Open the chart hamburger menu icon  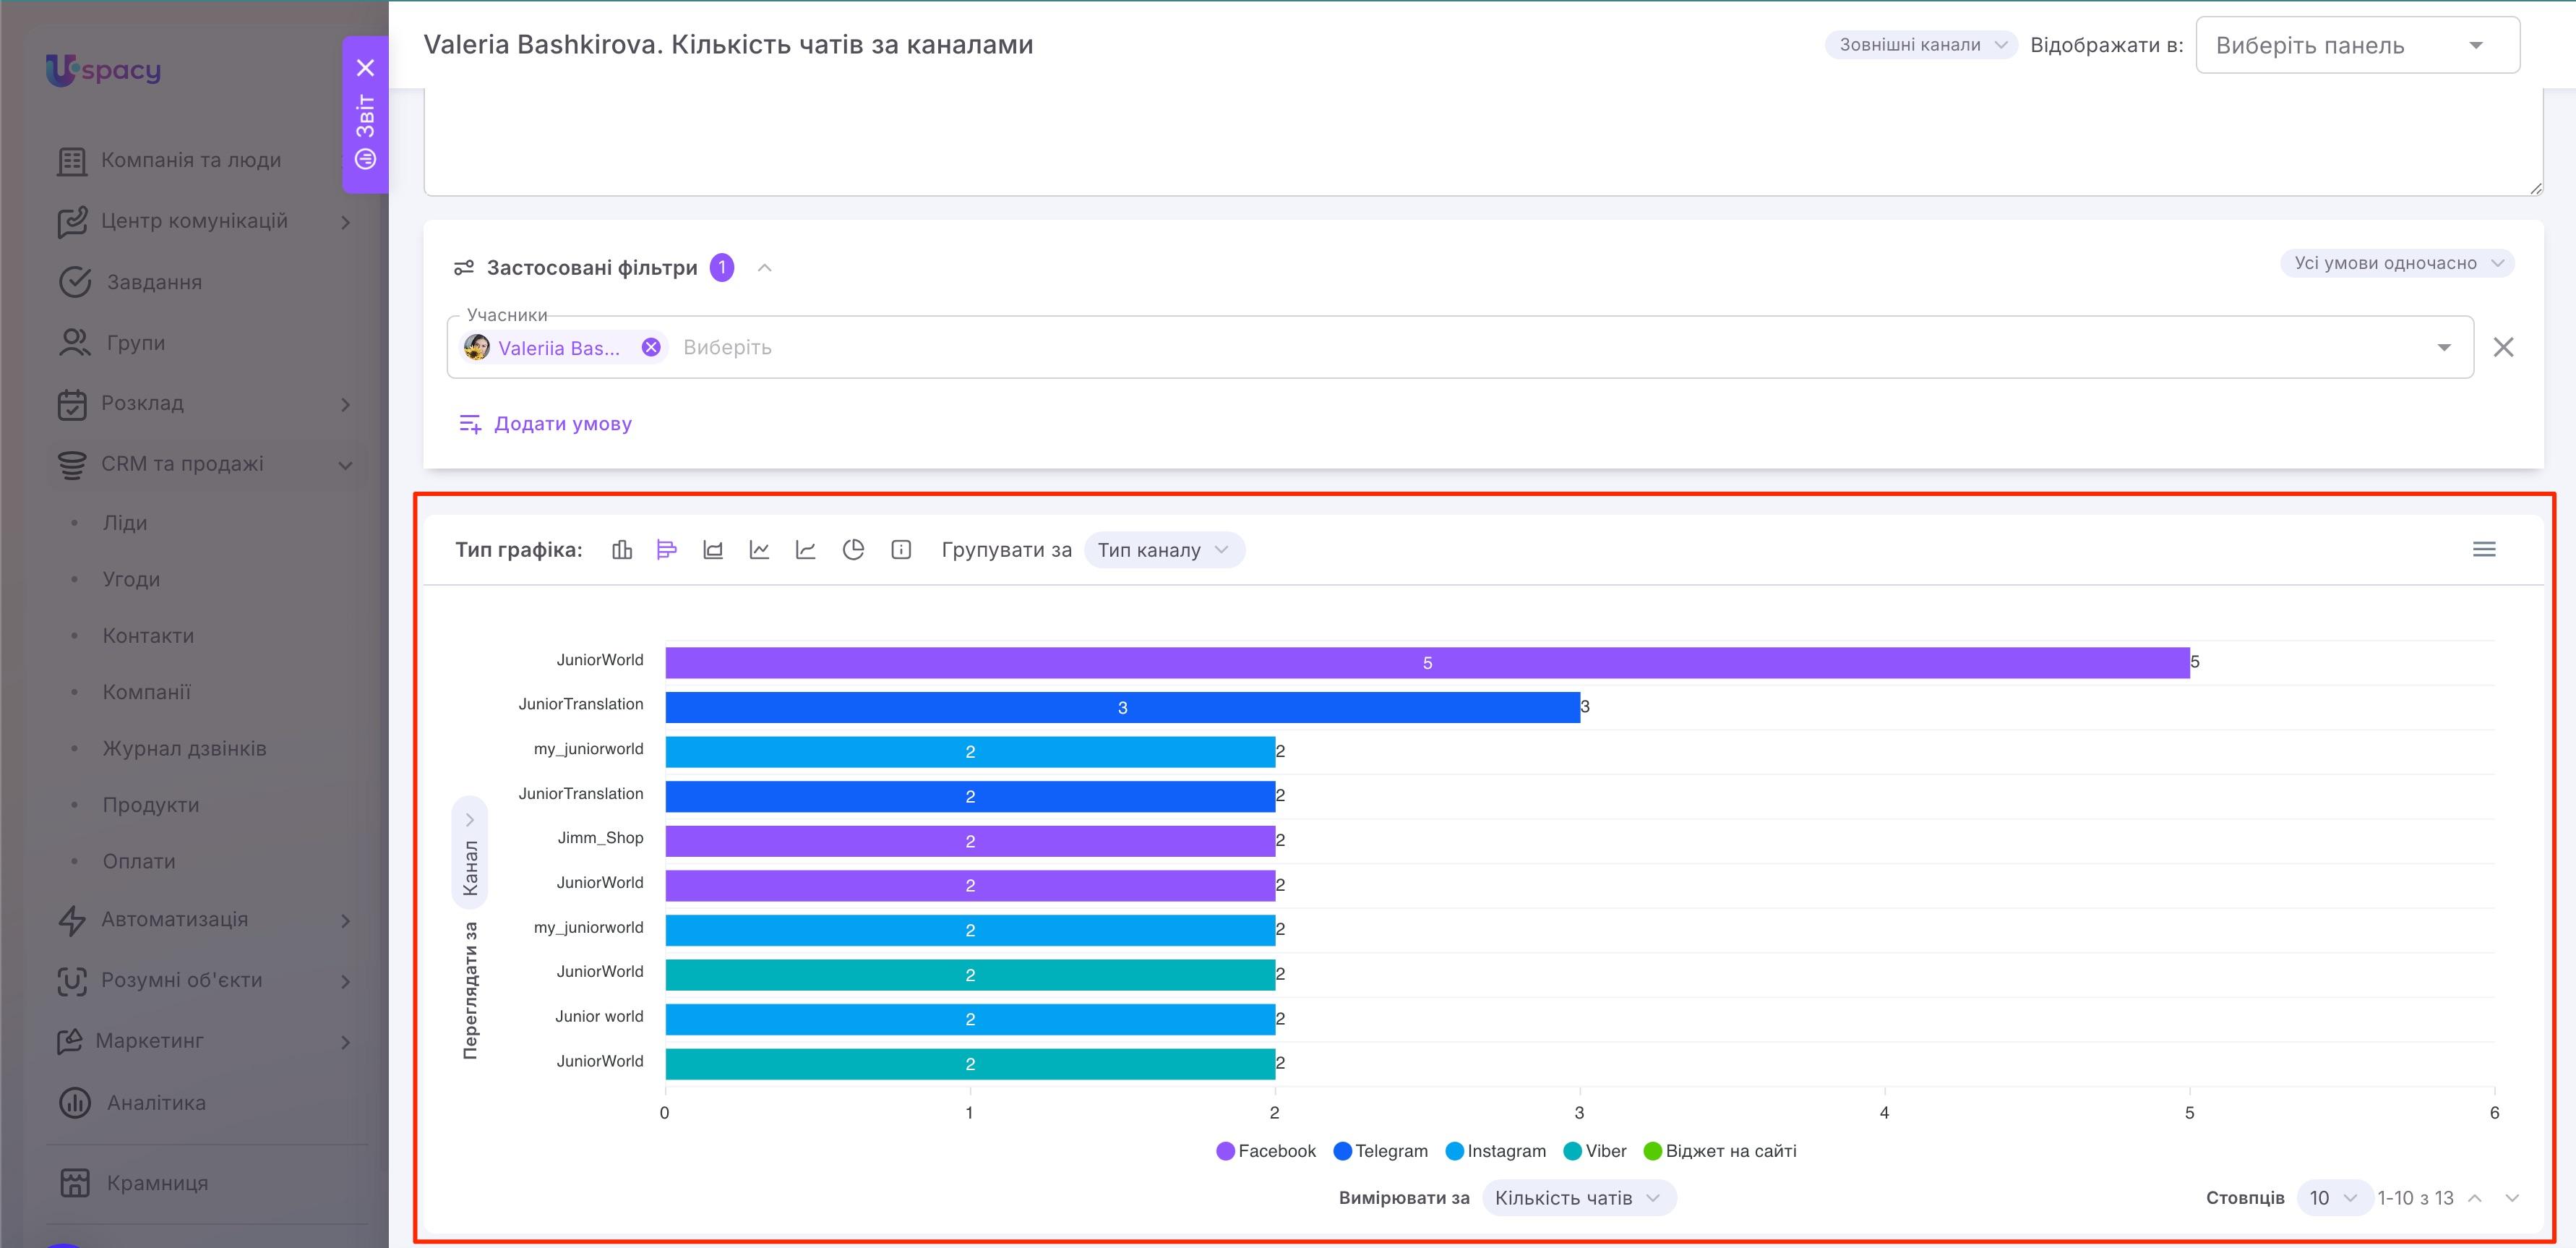click(2484, 549)
